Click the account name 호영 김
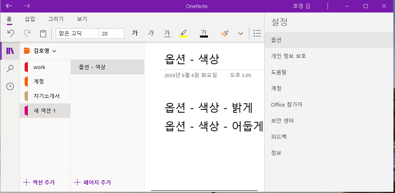This screenshot has width=395, height=193. 302,6
